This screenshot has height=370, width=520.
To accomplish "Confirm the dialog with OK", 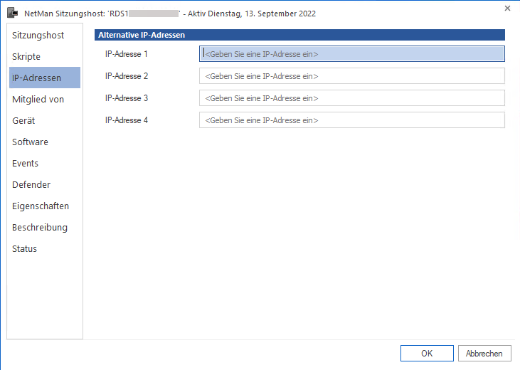I will [427, 353].
